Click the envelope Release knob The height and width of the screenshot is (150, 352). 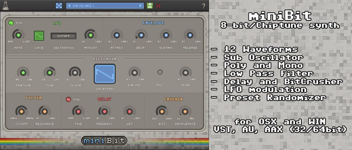190,35
